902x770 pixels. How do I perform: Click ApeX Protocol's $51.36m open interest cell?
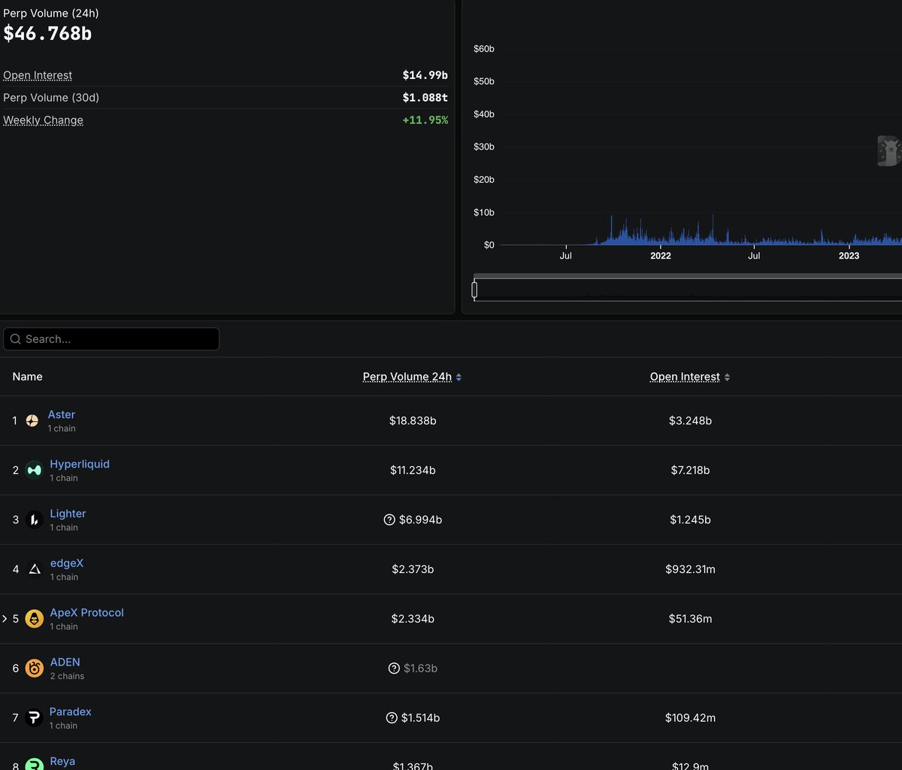(690, 619)
